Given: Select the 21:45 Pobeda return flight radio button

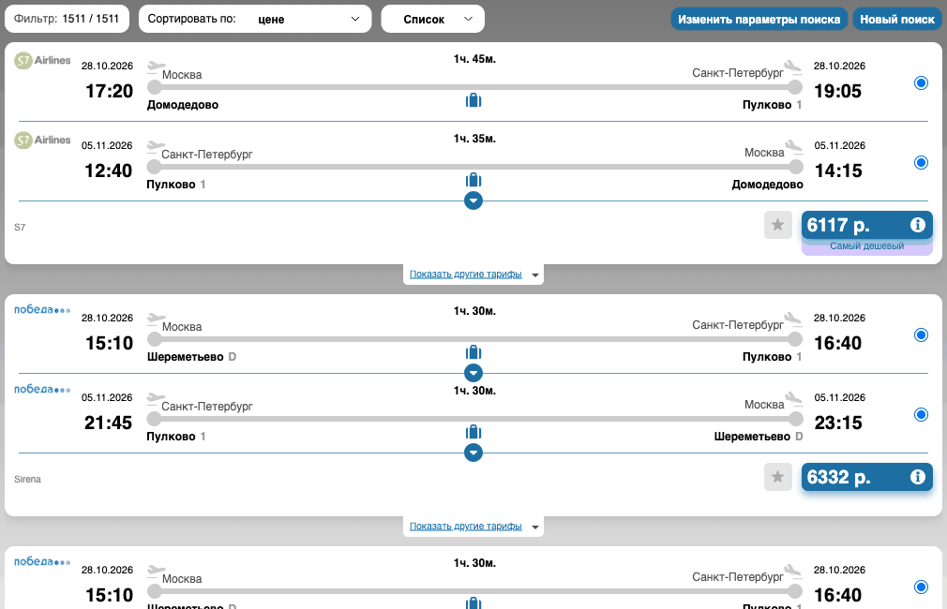Looking at the screenshot, I should 921,415.
